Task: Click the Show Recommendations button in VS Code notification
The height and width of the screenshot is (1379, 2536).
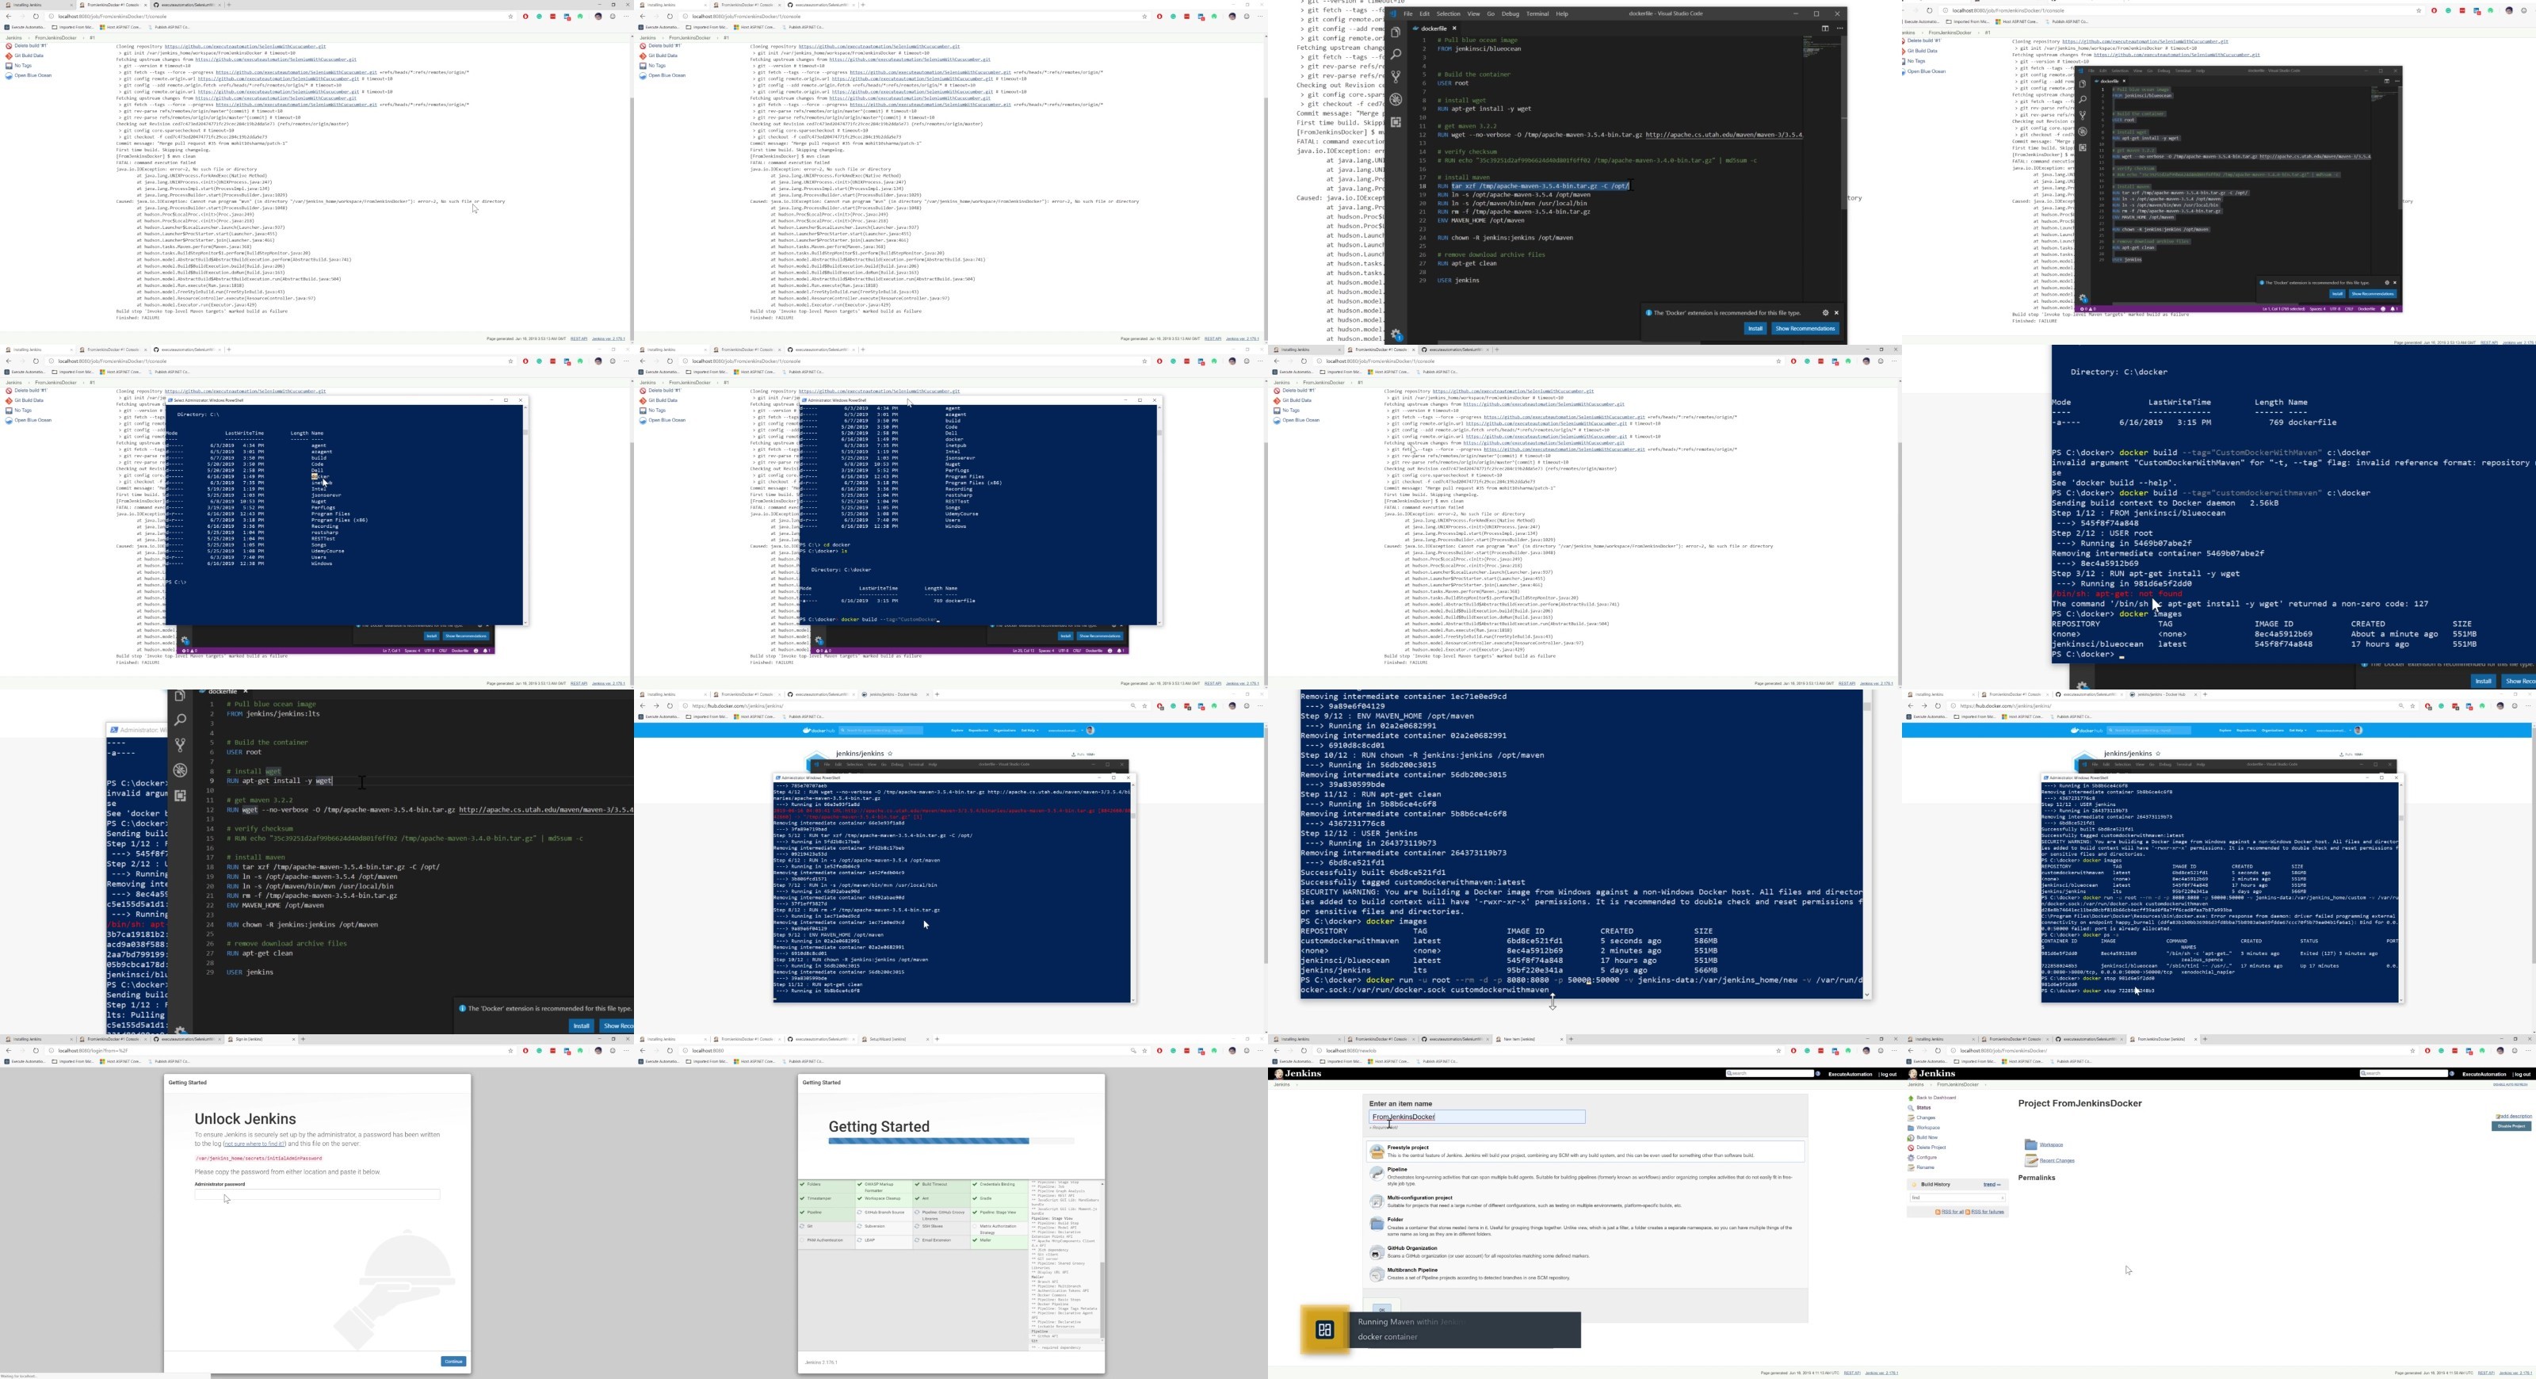Action: click(1805, 329)
